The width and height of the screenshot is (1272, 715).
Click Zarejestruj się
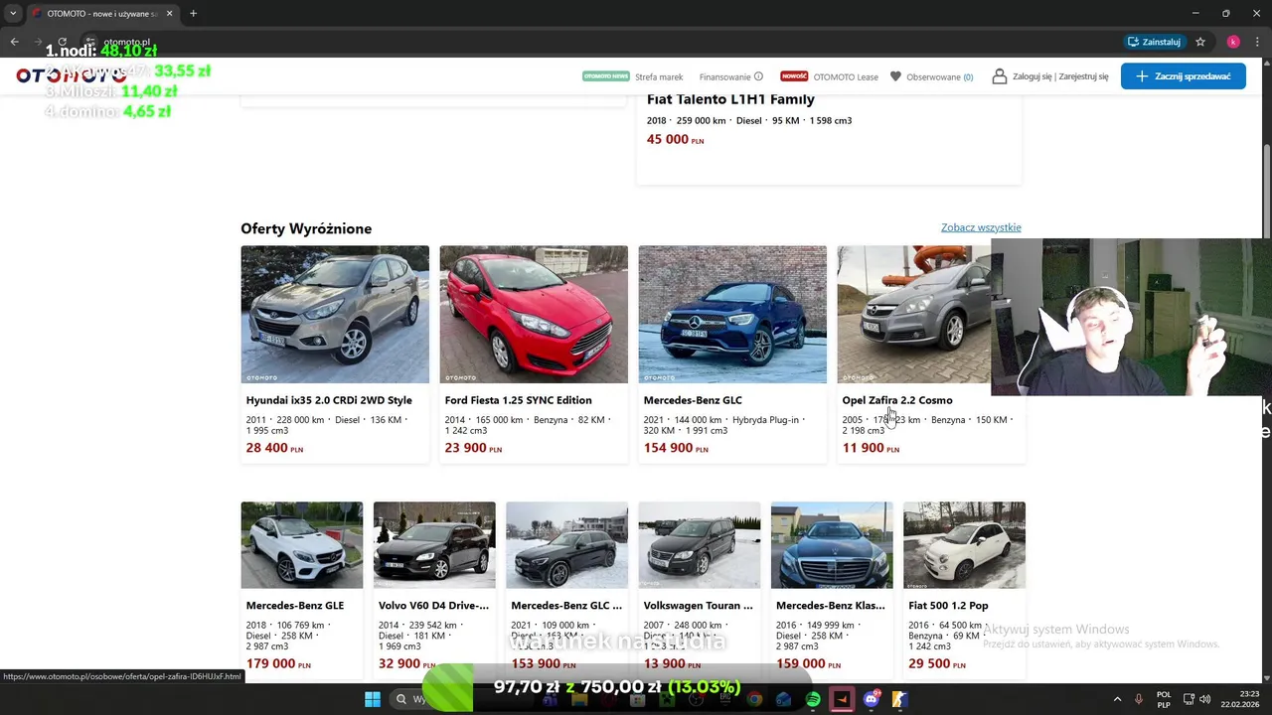pyautogui.click(x=1083, y=76)
